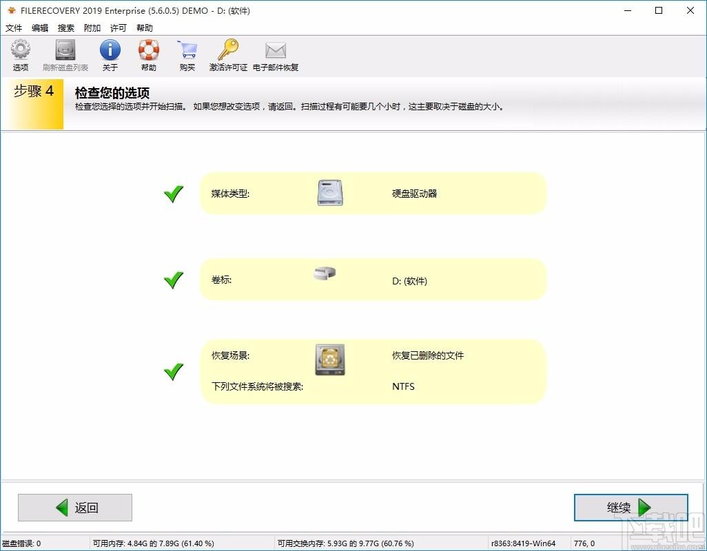Minimize the FILERECOVERY window

tap(628, 10)
